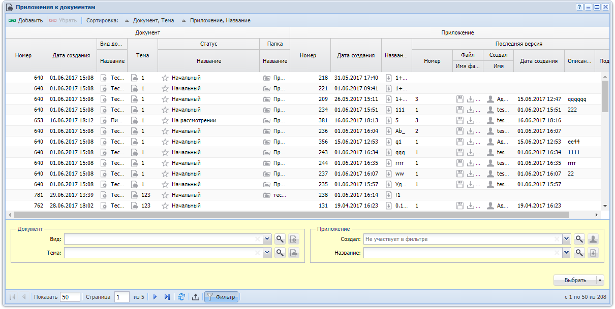Search with the magnifier next to Создал

pos(579,239)
